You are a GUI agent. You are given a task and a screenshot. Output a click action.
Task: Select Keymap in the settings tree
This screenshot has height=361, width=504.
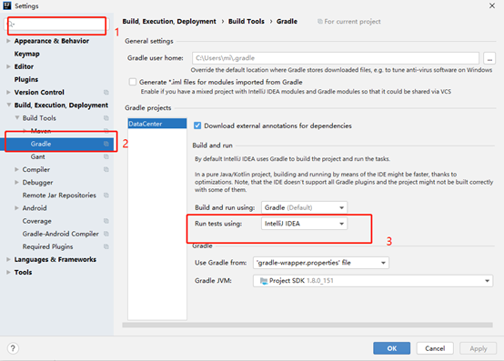point(27,54)
